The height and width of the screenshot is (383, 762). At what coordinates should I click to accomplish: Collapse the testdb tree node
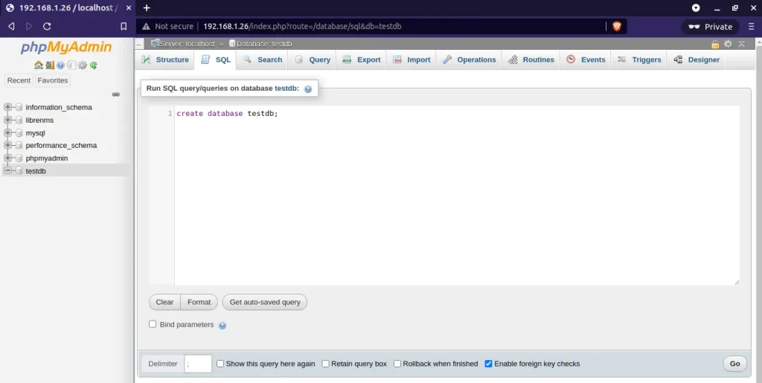[x=7, y=170]
